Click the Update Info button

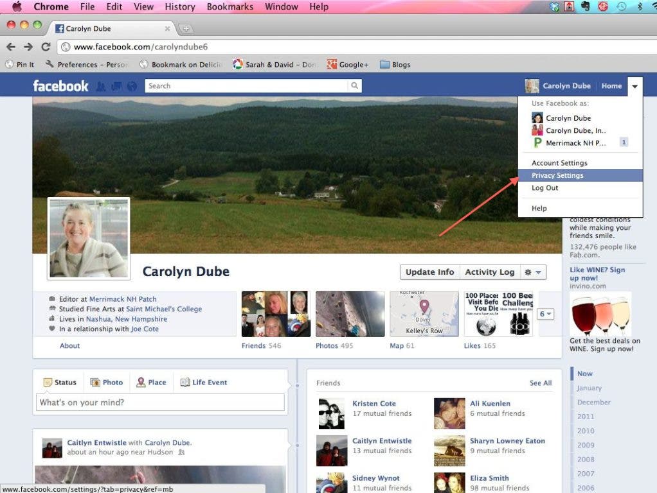(430, 272)
